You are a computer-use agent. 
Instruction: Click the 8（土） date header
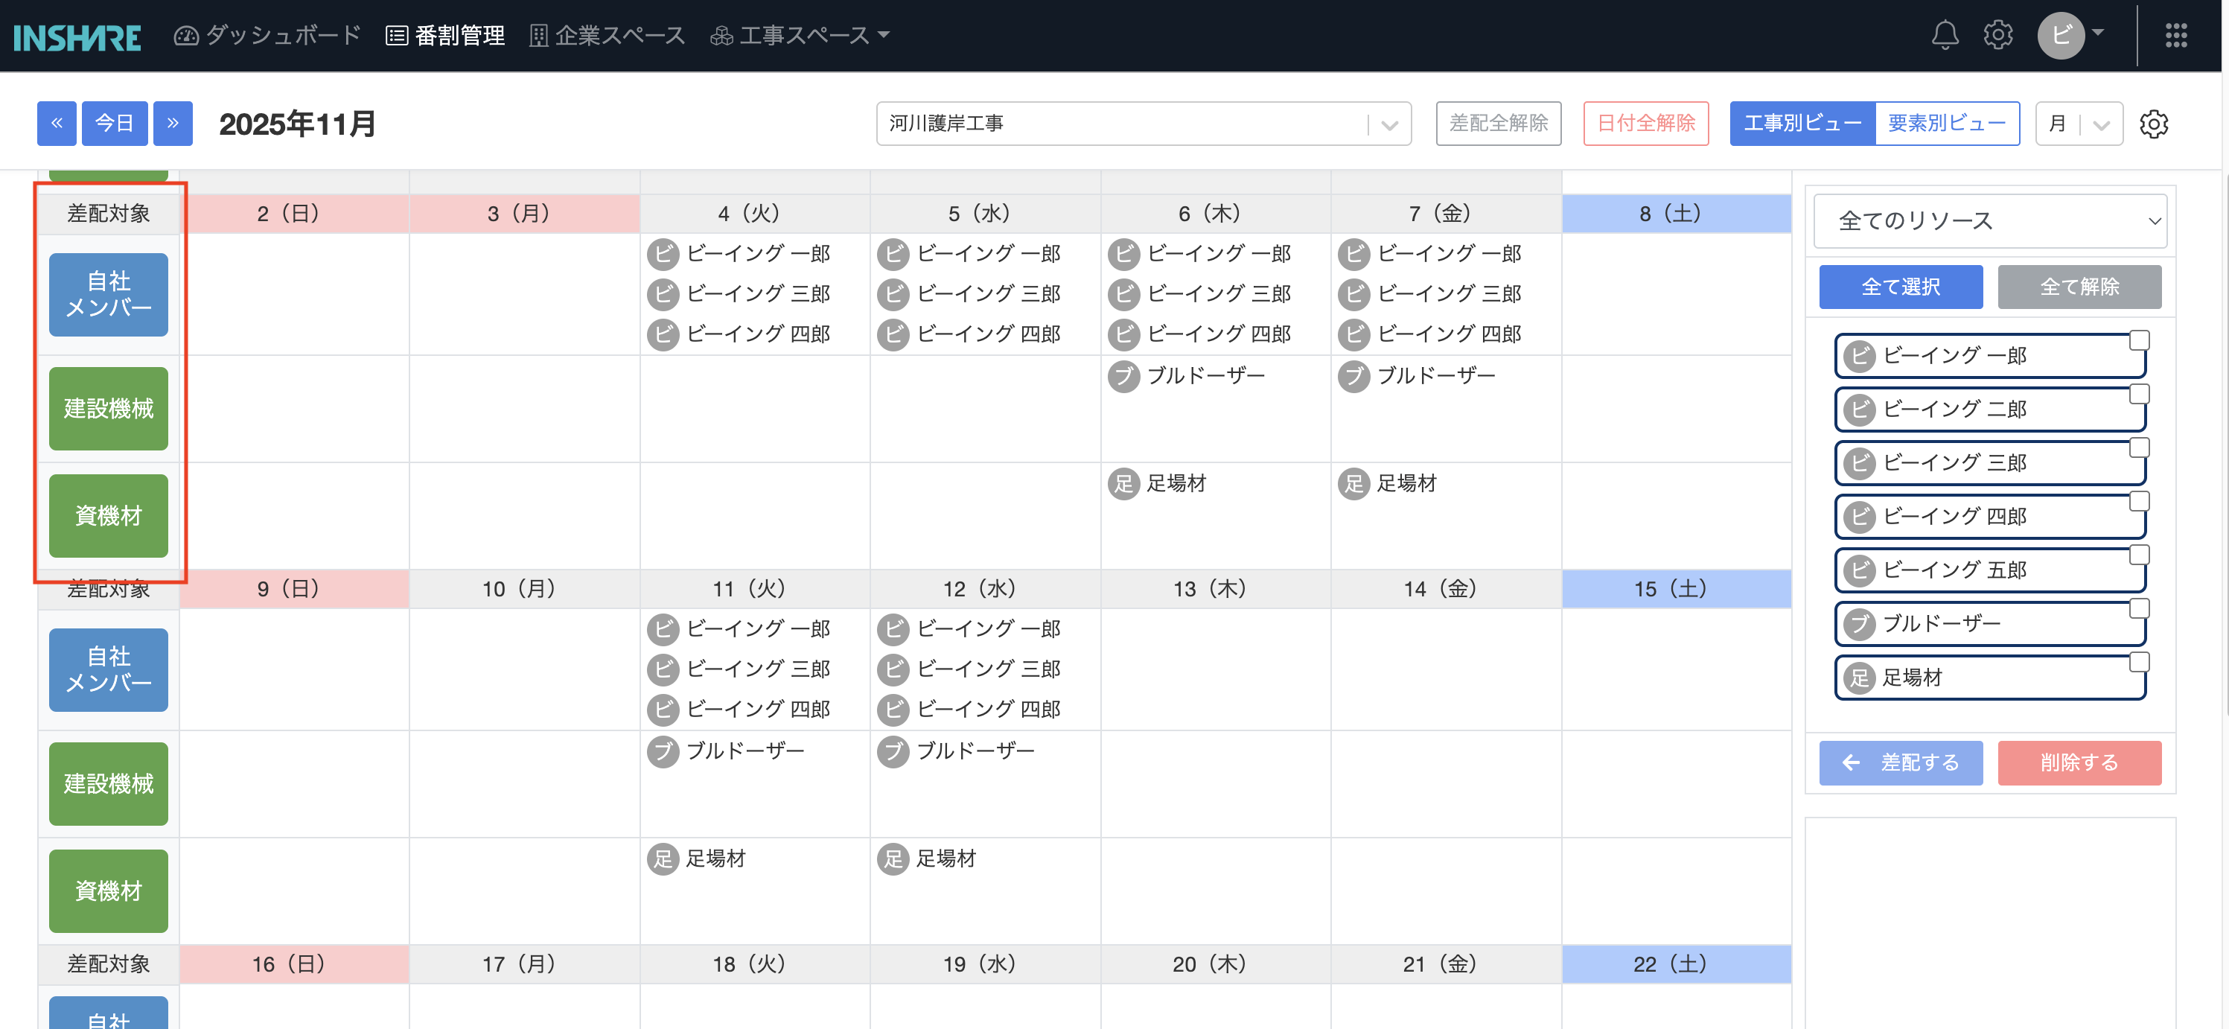(x=1676, y=214)
